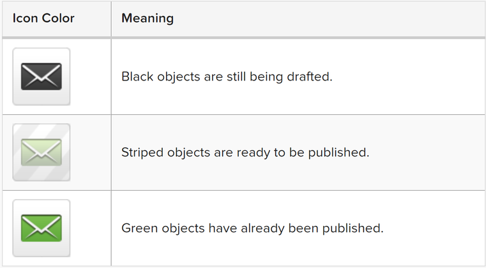Click the word 'Black' in first row
Screen dimensions: 486x268
coord(137,77)
